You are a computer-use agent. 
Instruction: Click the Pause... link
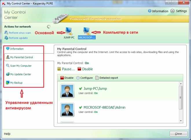[x=68, y=69]
